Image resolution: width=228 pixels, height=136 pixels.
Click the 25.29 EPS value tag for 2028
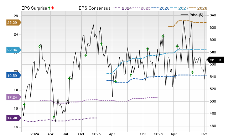(14, 22)
